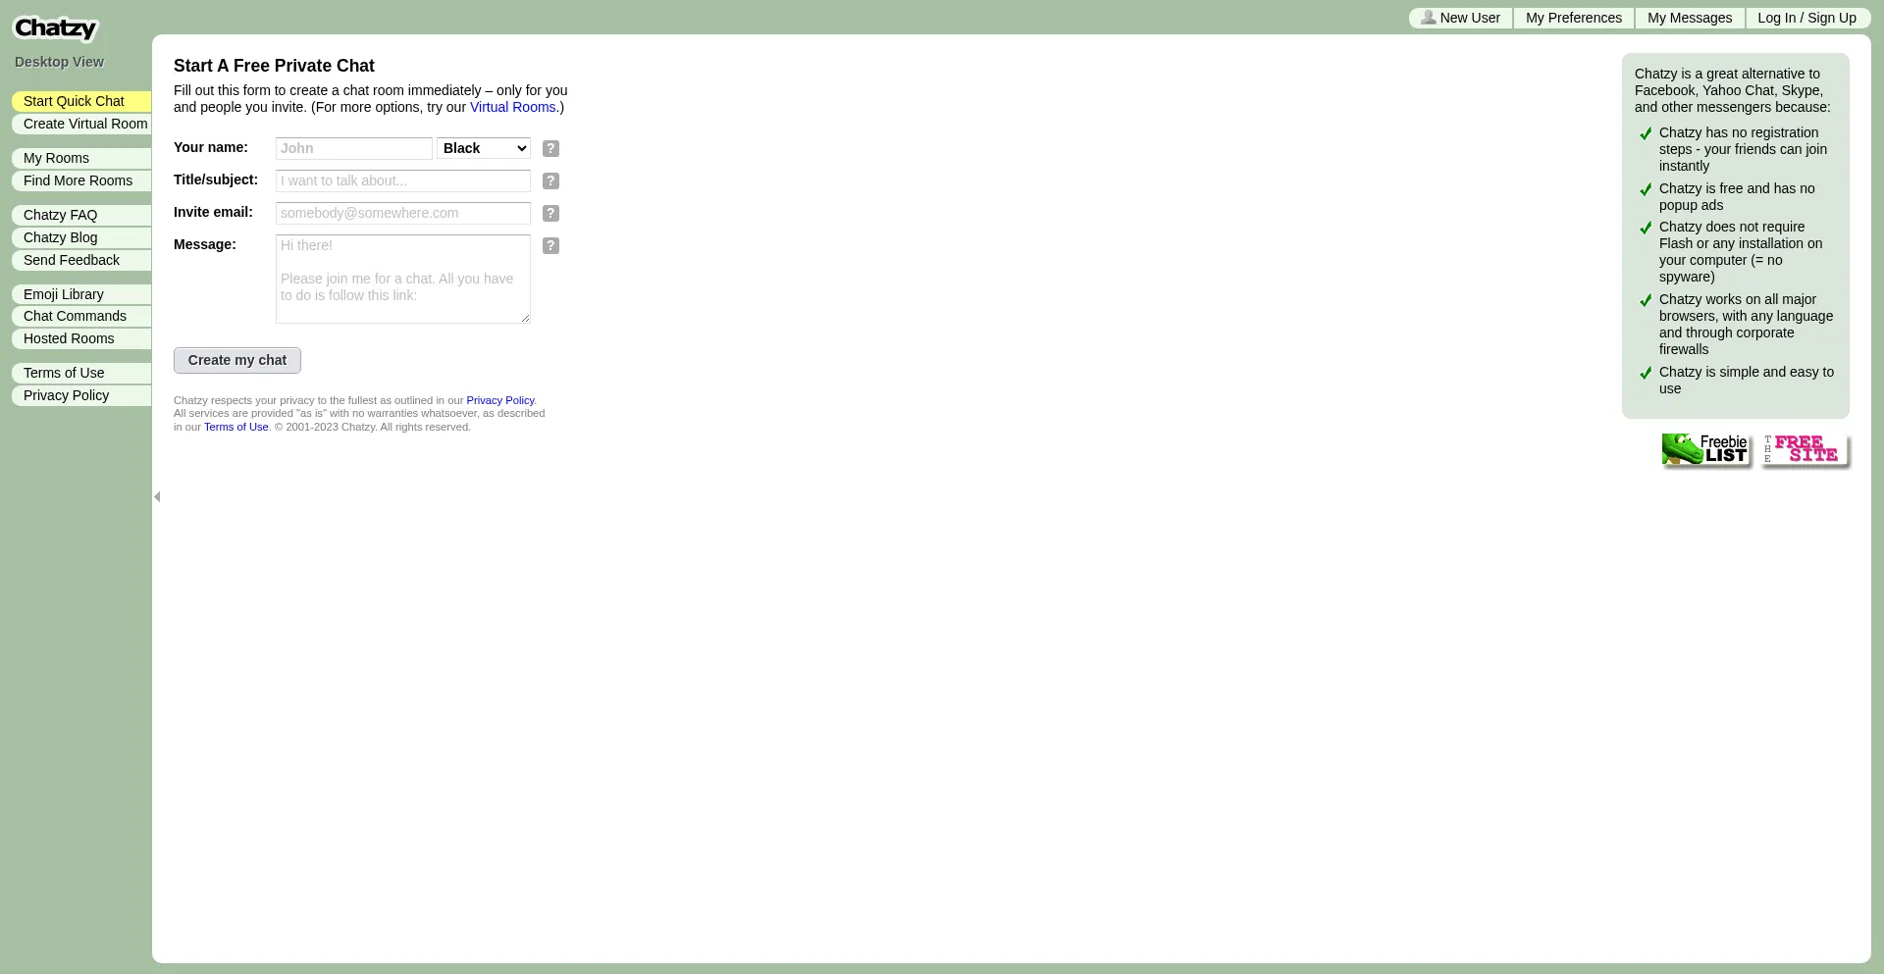This screenshot has width=1884, height=974.
Task: Click the help icon next to Message
Action: click(549, 245)
